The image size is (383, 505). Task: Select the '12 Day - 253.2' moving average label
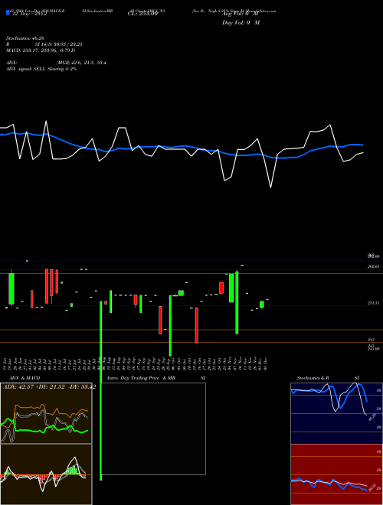click(x=29, y=14)
